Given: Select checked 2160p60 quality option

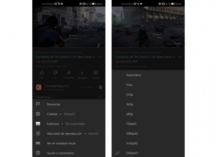Looking at the screenshot, I should 148,153.
